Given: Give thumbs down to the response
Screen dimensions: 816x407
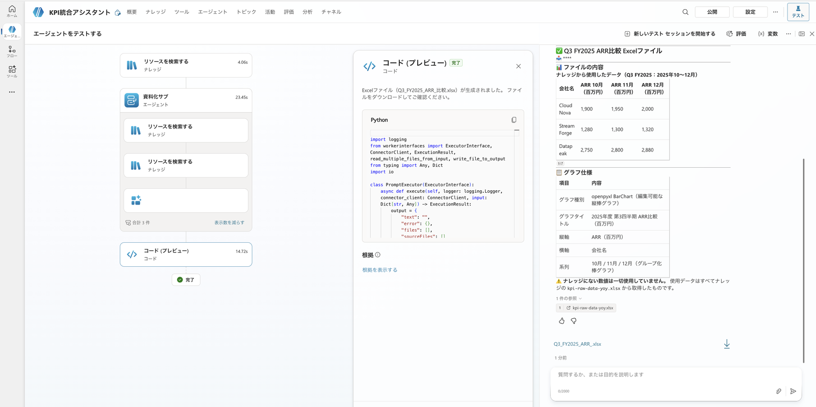Looking at the screenshot, I should 574,321.
